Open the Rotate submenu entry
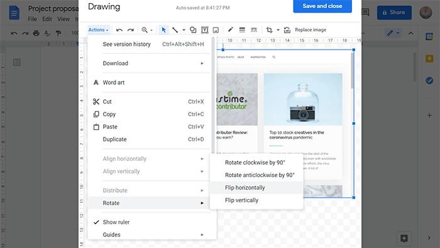The width and height of the screenshot is (440, 248). pos(149,203)
